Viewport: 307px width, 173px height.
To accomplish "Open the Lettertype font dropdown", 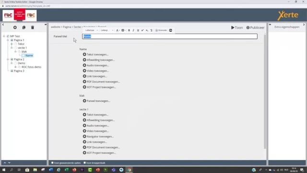I will (92, 30).
